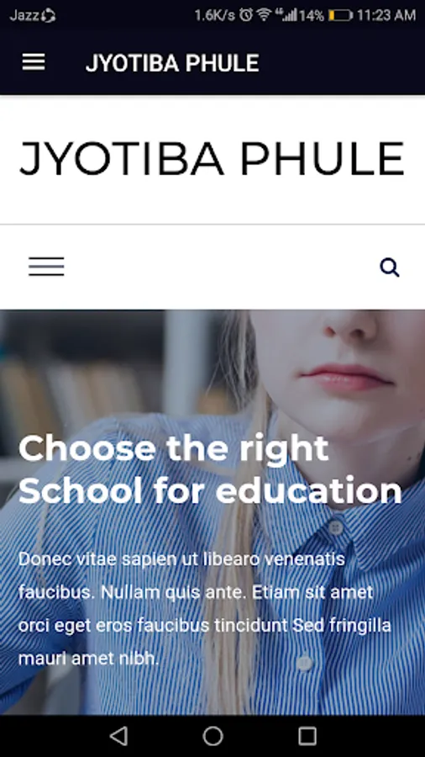Tap the 14% battery percentage text
This screenshot has width=425, height=757.
point(312,16)
